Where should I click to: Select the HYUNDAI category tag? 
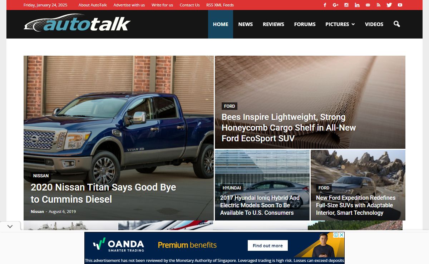[x=232, y=188]
